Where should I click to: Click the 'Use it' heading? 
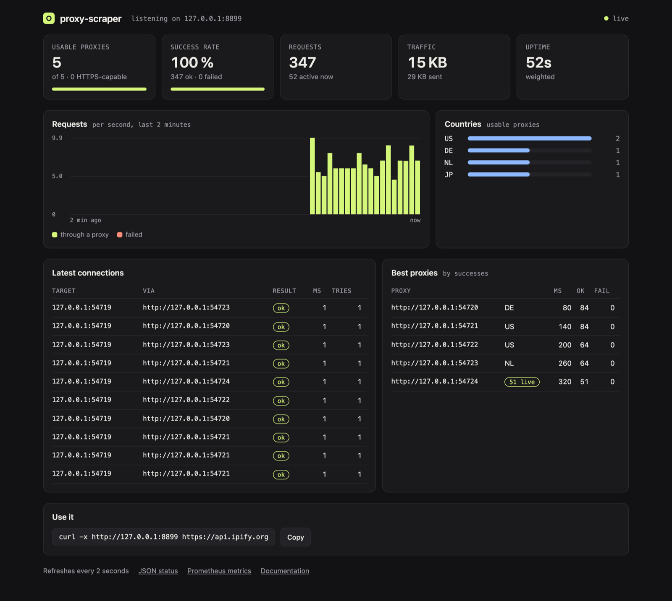coord(63,517)
